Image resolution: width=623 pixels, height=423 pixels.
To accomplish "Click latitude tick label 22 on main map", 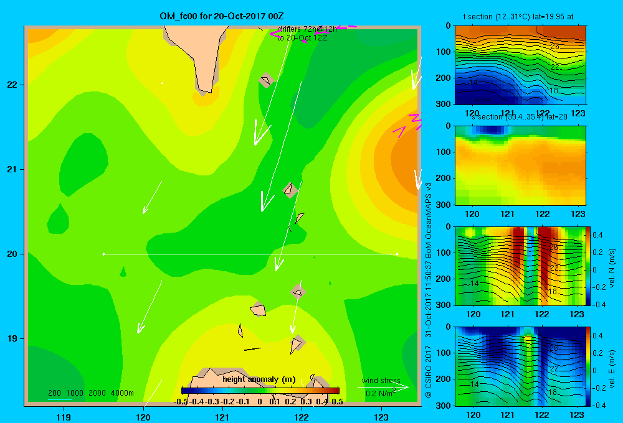I will pyautogui.click(x=12, y=85).
